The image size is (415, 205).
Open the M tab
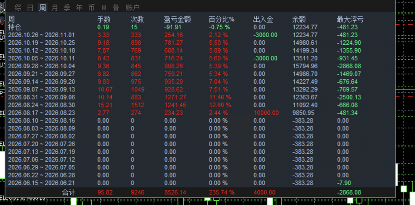tap(104, 8)
